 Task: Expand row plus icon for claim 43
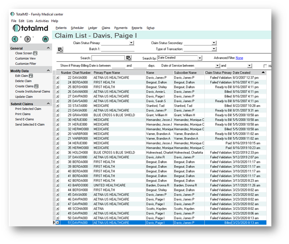point(57,185)
